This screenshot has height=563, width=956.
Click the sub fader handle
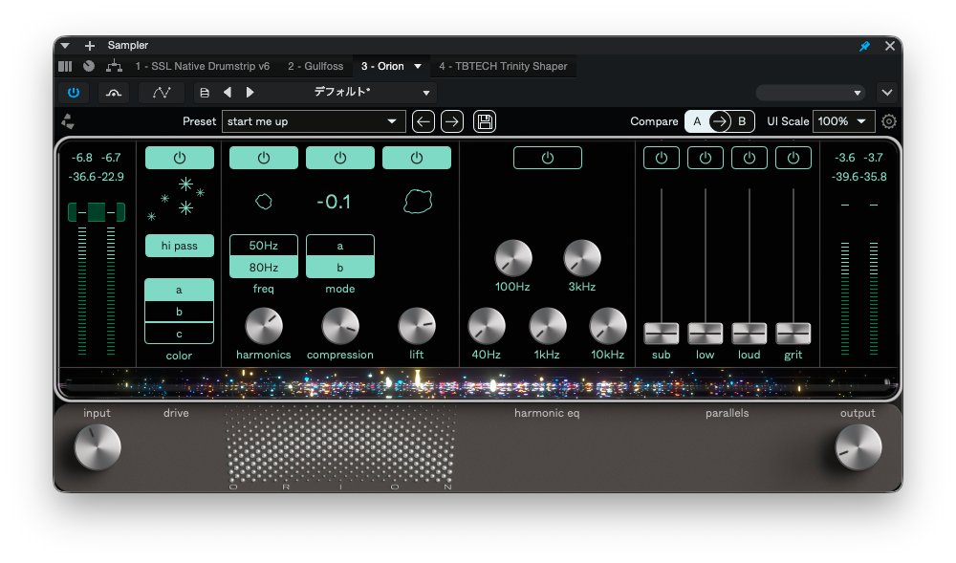662,334
